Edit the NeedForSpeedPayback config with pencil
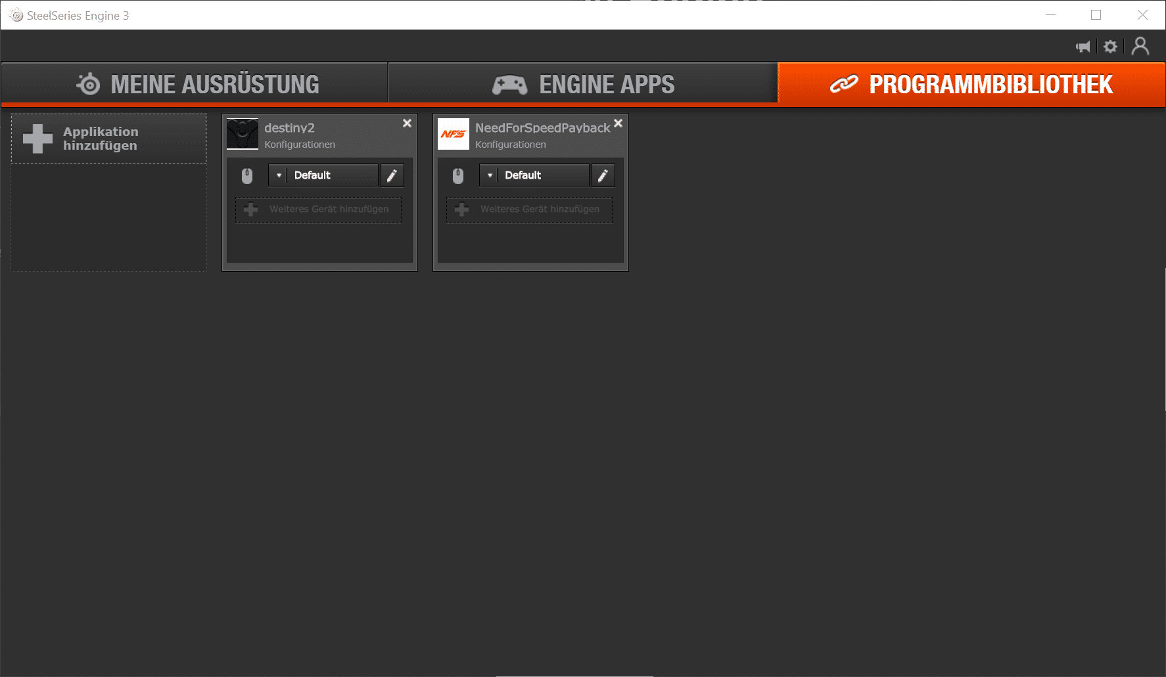1166x677 pixels. tap(603, 175)
